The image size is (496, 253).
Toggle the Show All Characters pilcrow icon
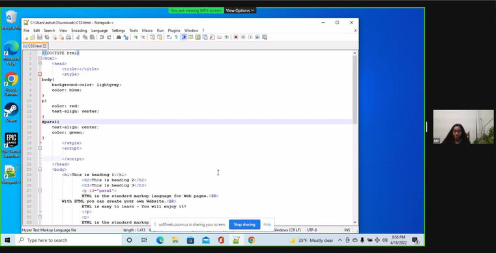click(176, 37)
